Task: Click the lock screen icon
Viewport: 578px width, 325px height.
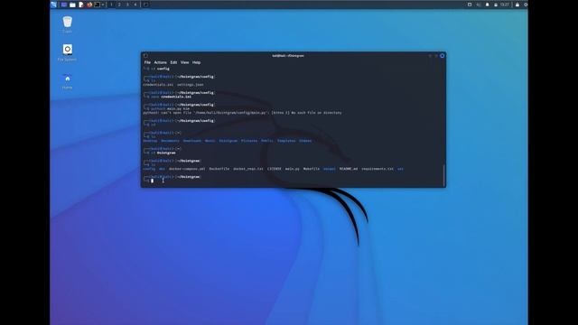Action: [517, 5]
